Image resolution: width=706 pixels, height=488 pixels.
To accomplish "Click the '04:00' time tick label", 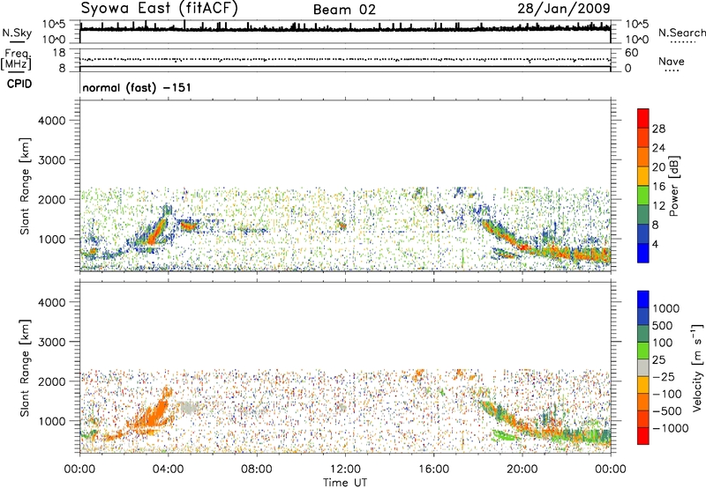I will click(168, 469).
